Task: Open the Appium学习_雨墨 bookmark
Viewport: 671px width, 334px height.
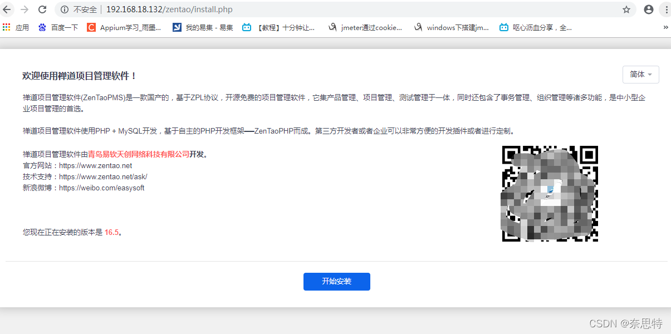Action: [x=130, y=27]
